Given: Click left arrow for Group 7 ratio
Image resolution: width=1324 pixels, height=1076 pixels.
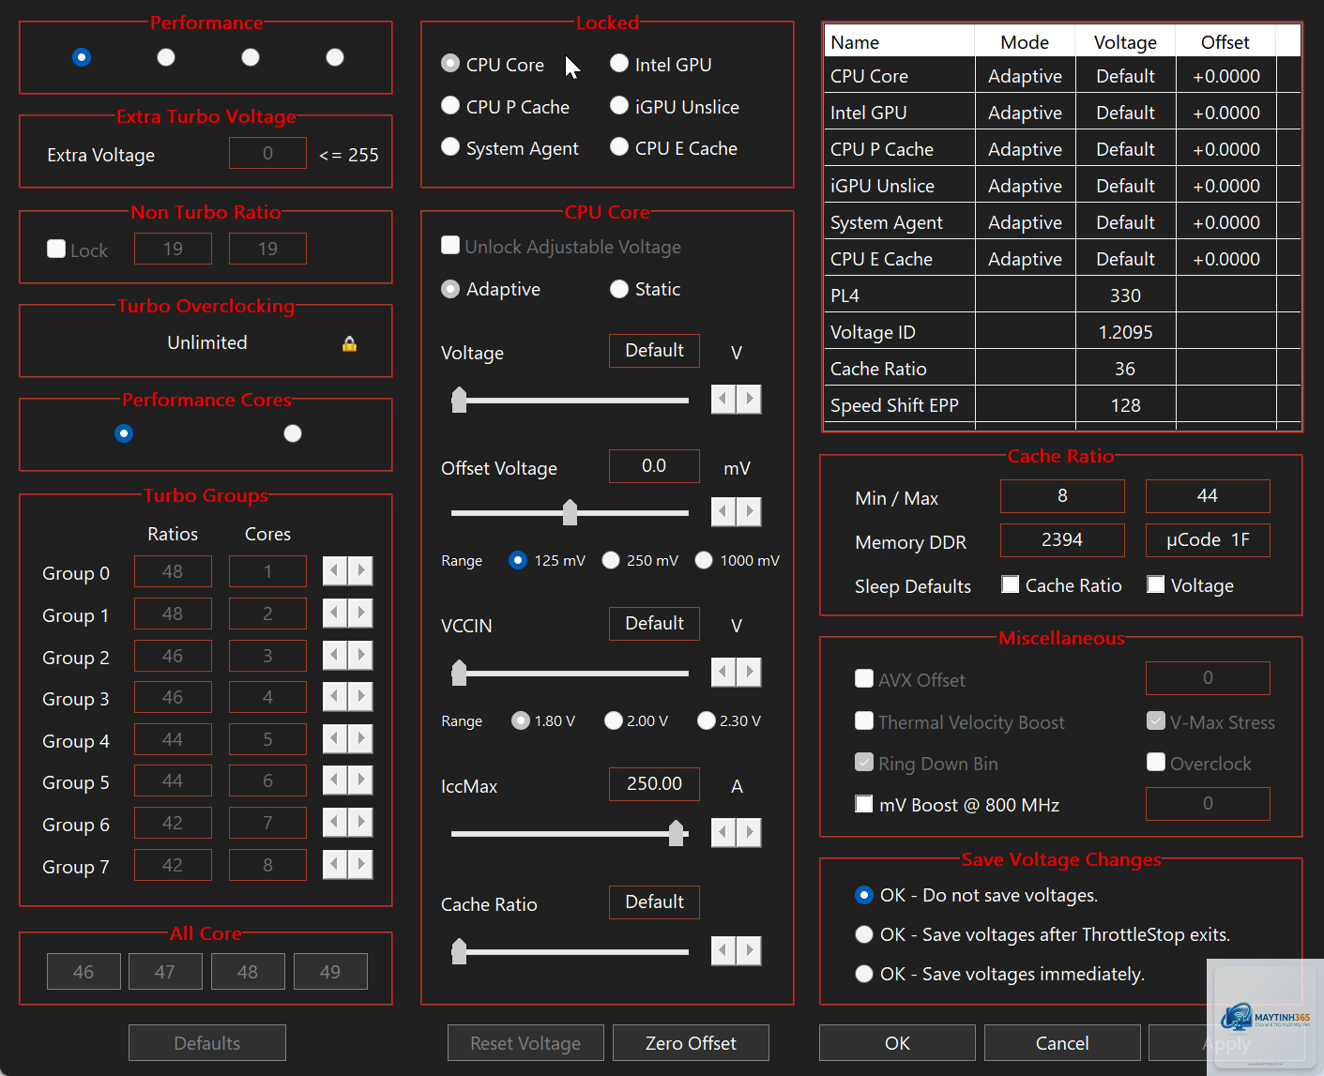Looking at the screenshot, I should click(335, 864).
